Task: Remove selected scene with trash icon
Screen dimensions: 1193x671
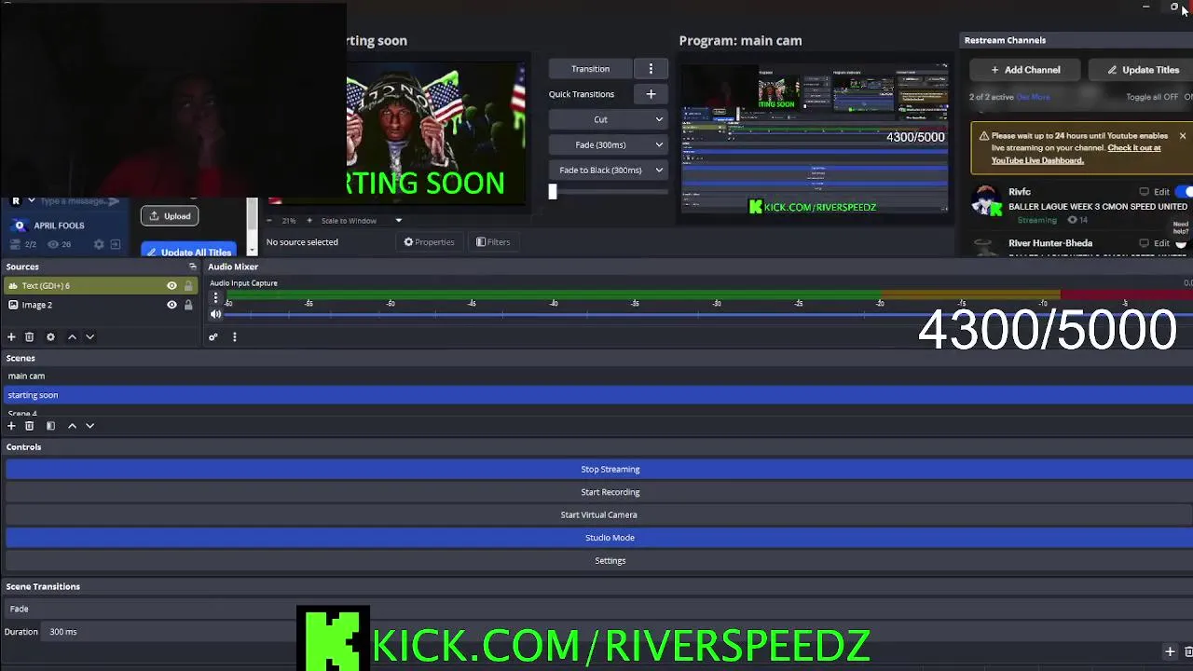Action: coord(29,426)
